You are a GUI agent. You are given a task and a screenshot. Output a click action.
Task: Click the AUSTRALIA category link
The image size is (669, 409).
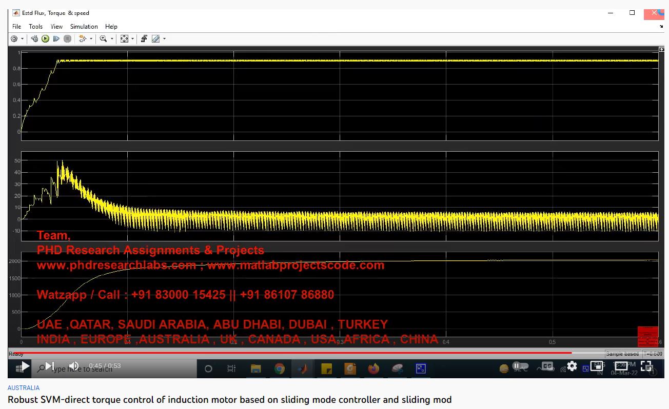(x=24, y=388)
